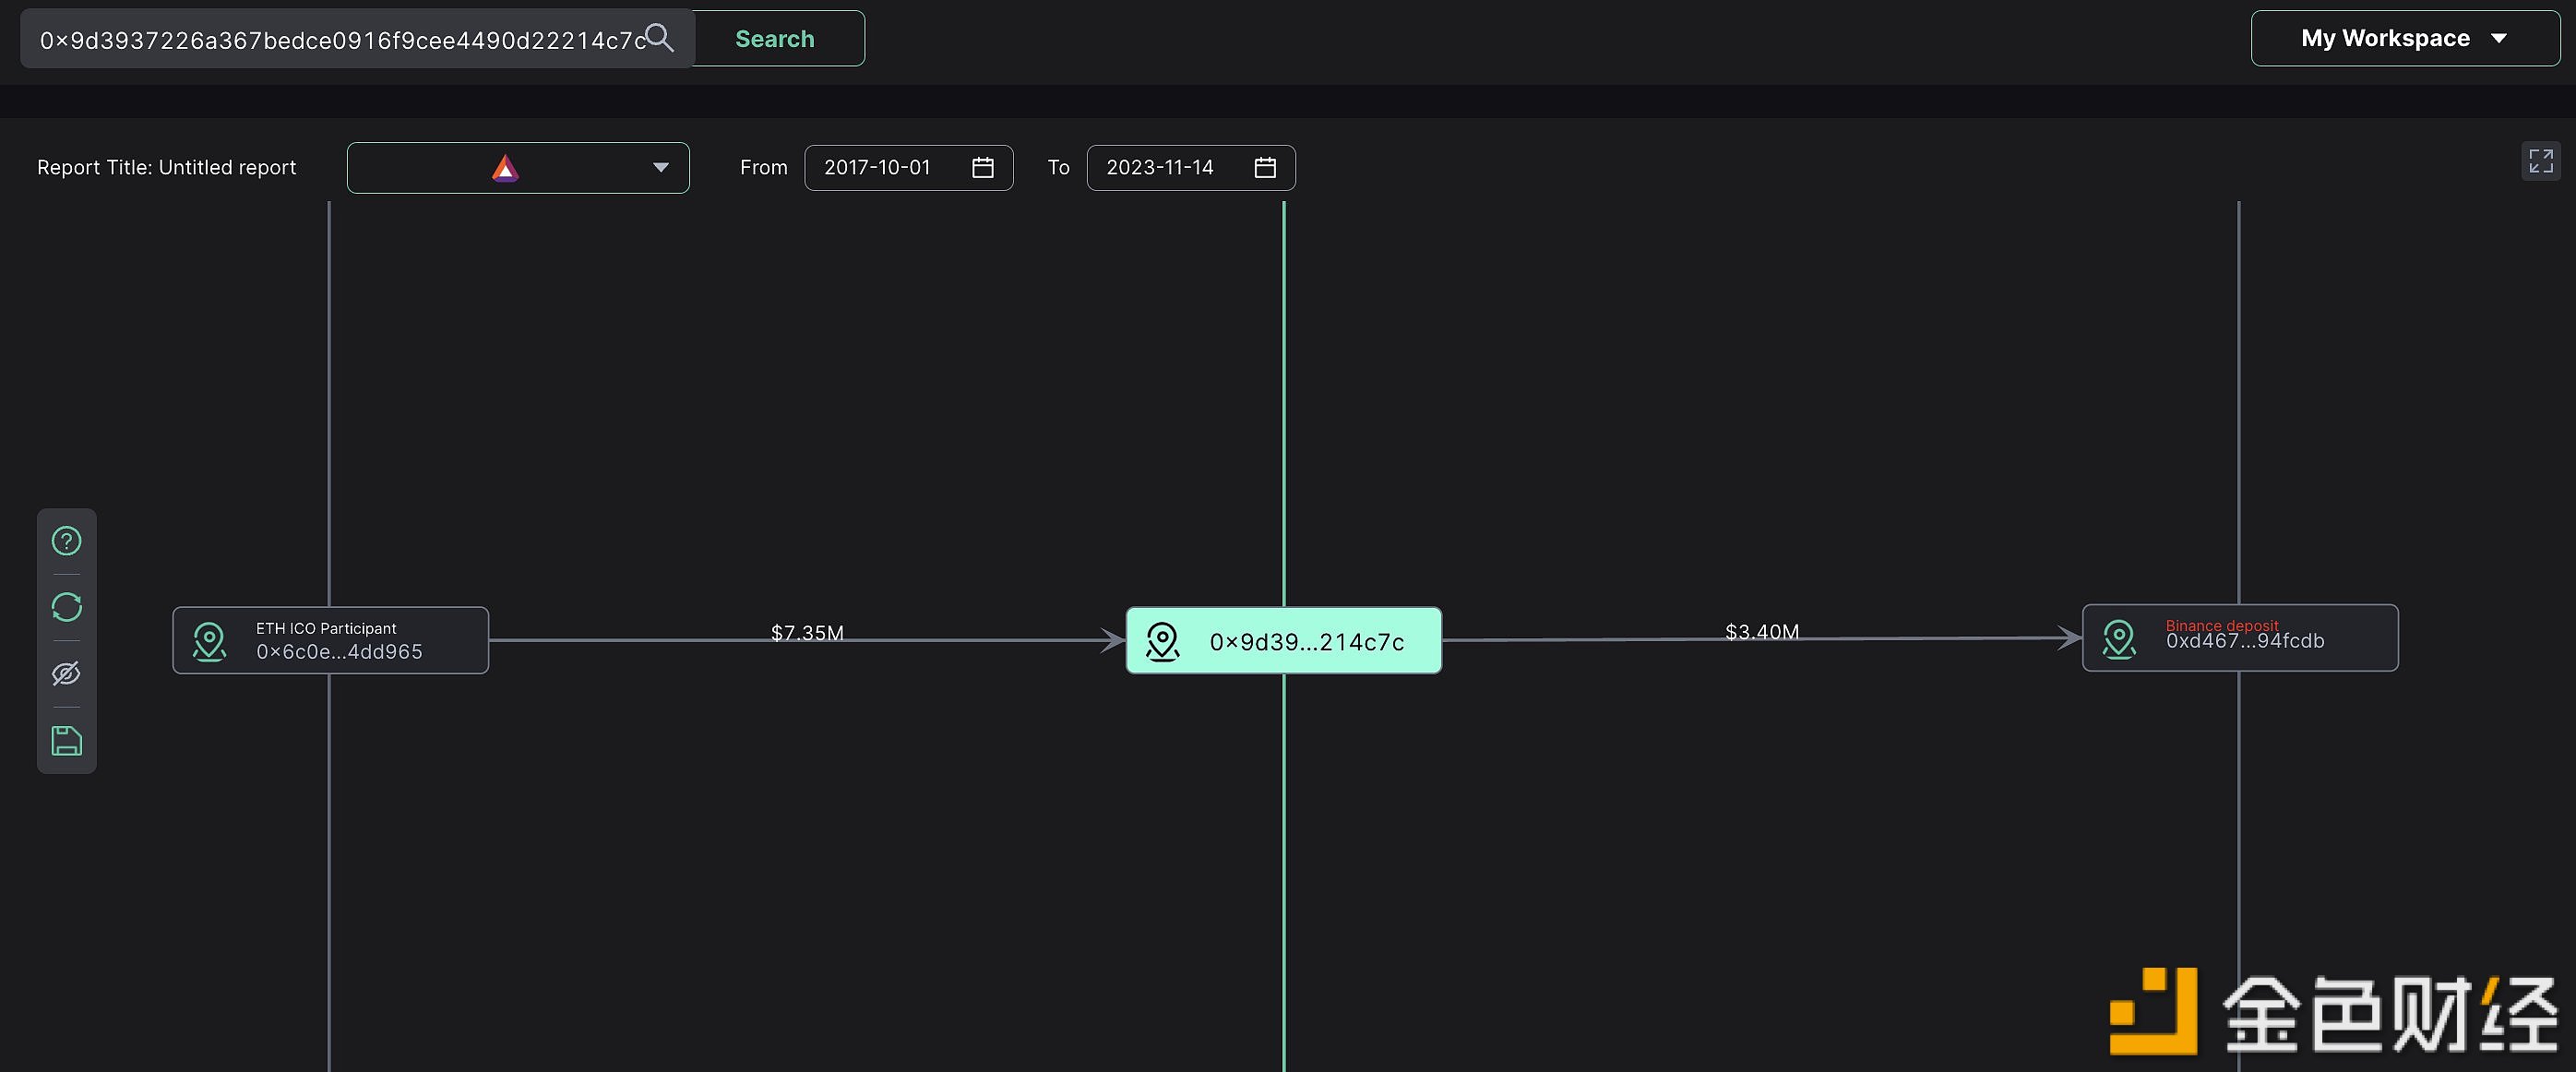This screenshot has width=2576, height=1072.
Task: Click the 0x6c0e...4dd965 address text
Action: click(x=339, y=652)
